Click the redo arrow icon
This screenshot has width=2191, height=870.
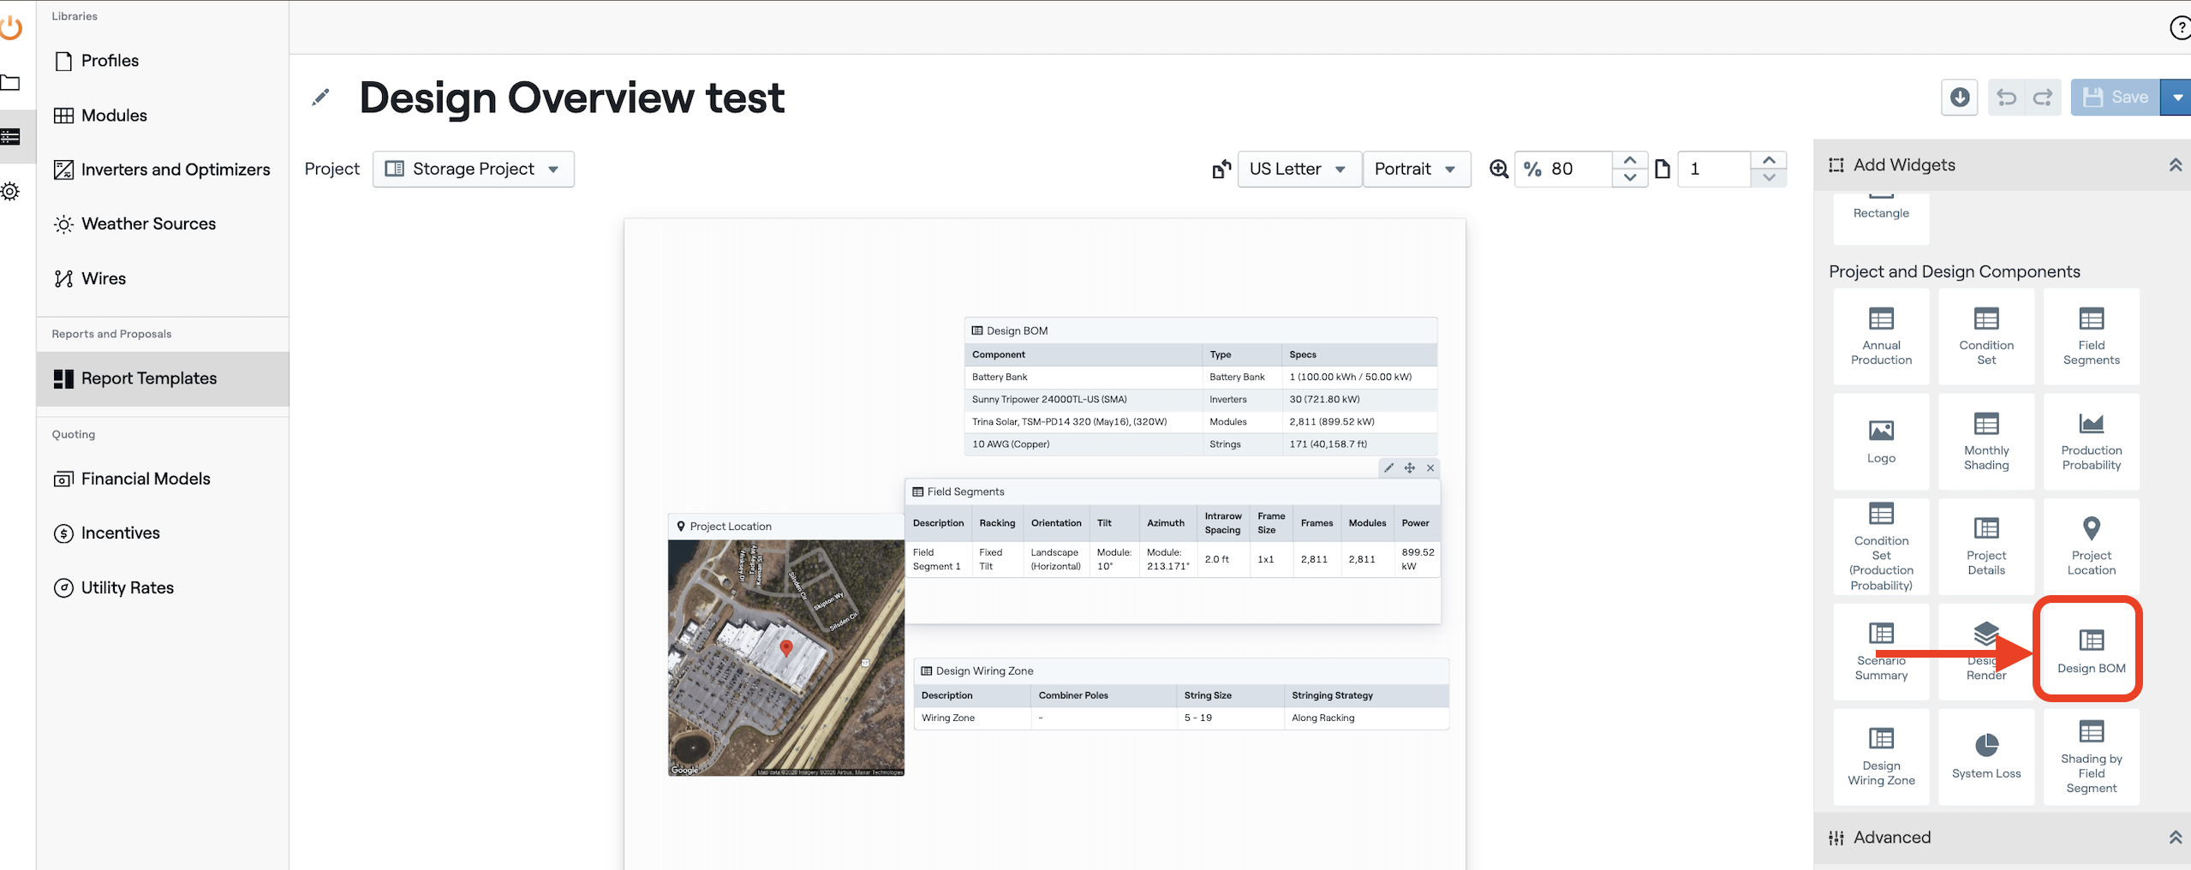pos(2043,98)
